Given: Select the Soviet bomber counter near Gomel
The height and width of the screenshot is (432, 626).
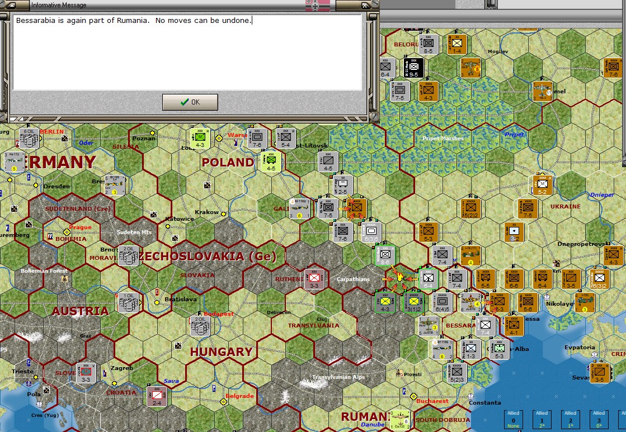Looking at the screenshot, I should 542,91.
